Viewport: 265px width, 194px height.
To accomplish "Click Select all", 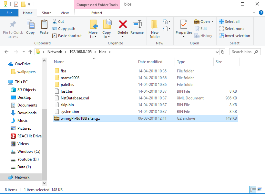I will click(x=229, y=22).
